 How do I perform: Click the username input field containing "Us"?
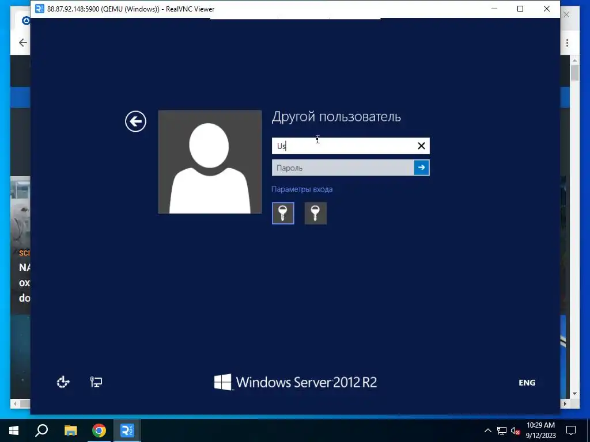(x=350, y=146)
